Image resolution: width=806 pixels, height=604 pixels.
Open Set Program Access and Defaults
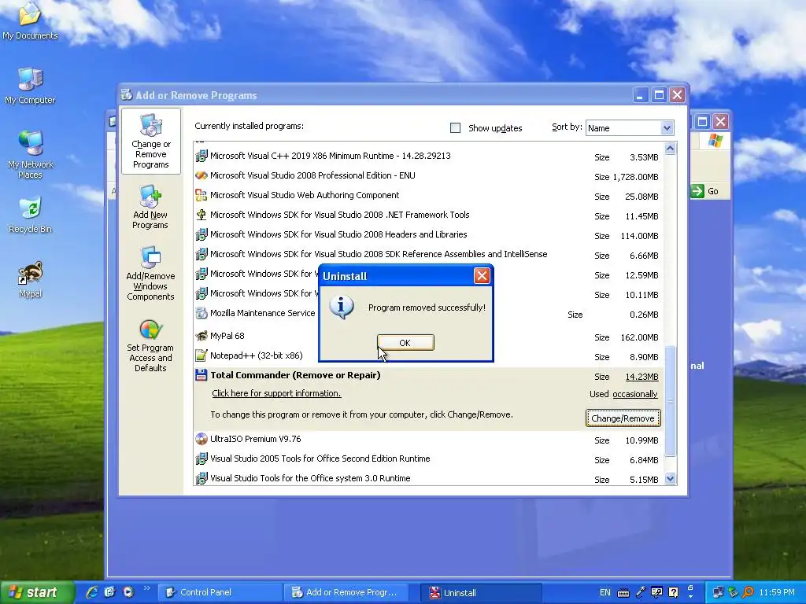coord(150,346)
